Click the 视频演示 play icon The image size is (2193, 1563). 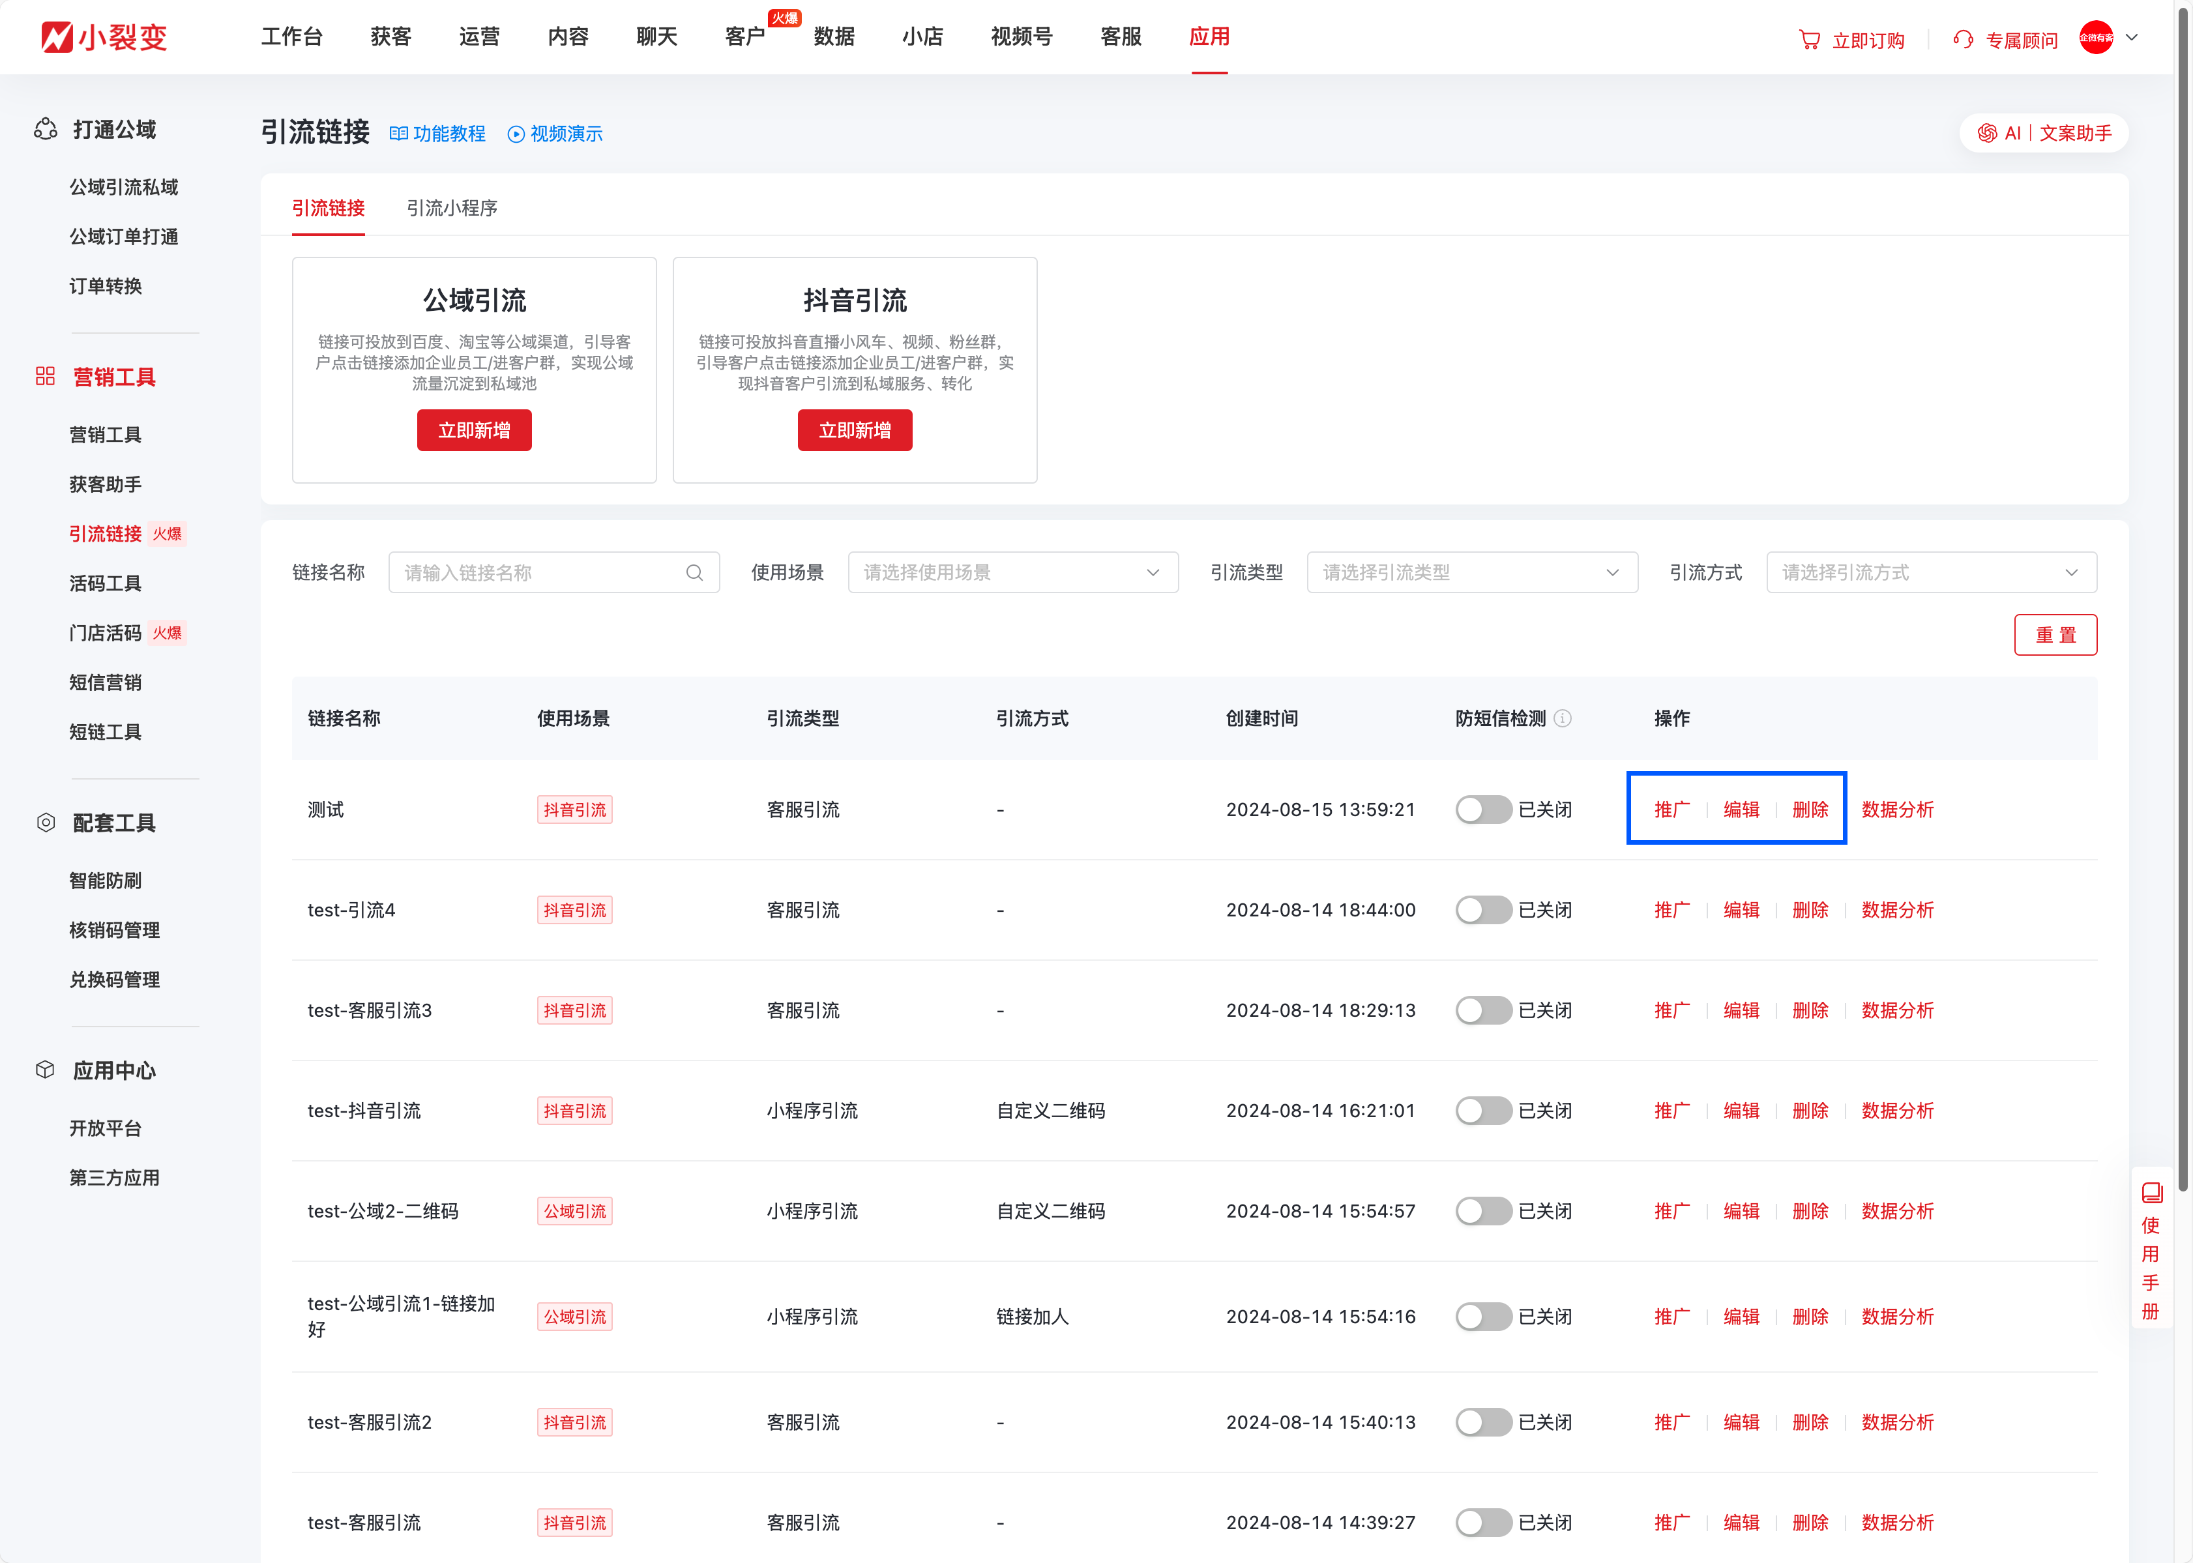click(516, 134)
